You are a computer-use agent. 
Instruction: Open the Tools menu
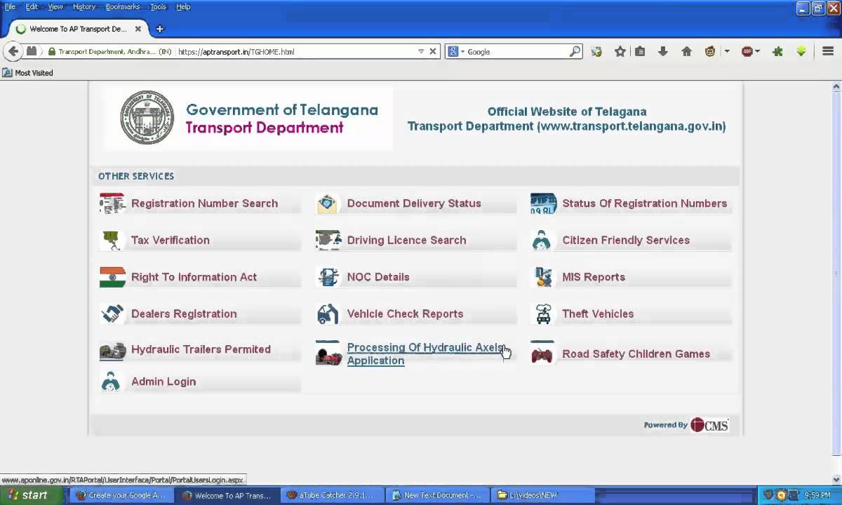(158, 6)
